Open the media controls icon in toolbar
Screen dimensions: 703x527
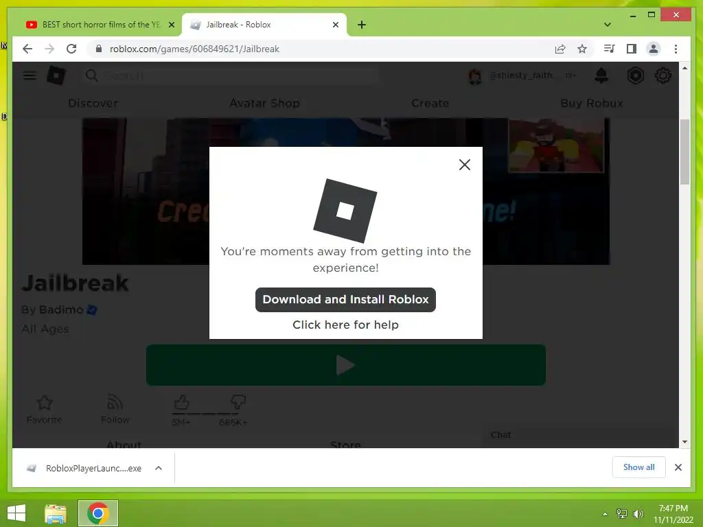609,49
